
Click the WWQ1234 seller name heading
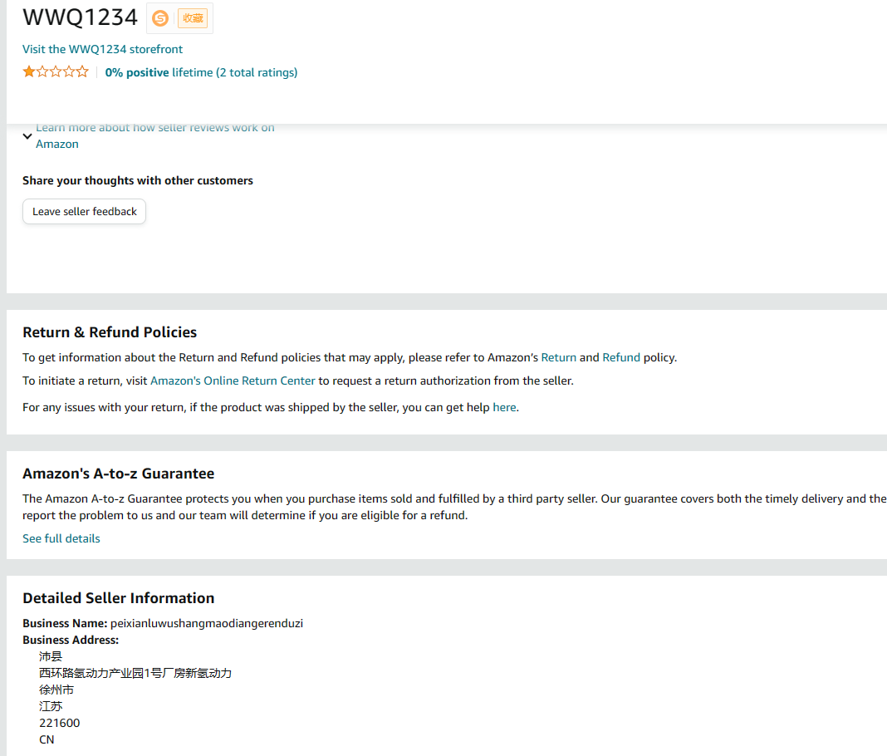(x=80, y=17)
